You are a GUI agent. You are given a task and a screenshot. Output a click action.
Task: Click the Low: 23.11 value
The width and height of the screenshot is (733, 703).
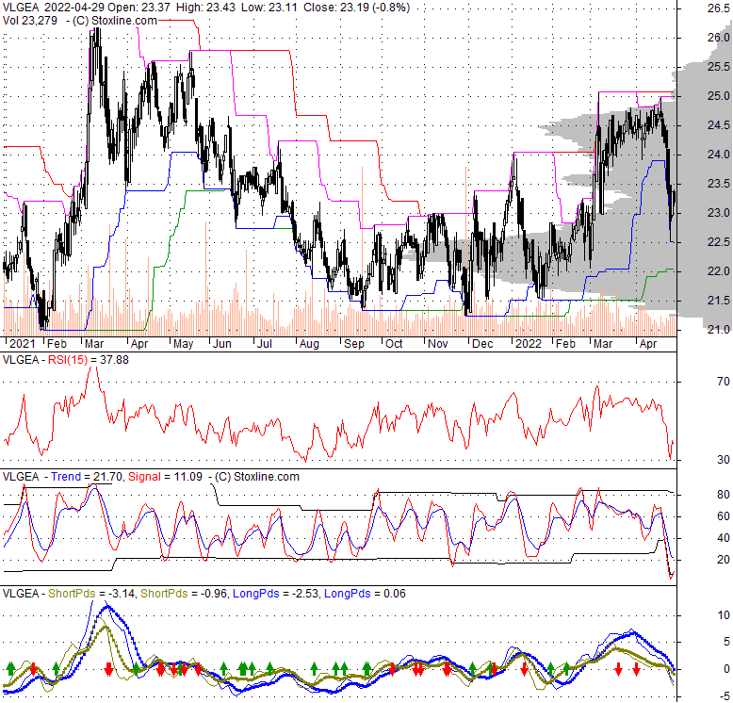(x=269, y=8)
